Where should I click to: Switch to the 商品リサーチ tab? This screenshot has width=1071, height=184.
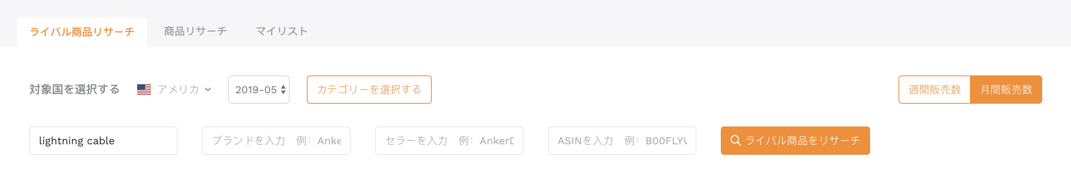coord(195,31)
